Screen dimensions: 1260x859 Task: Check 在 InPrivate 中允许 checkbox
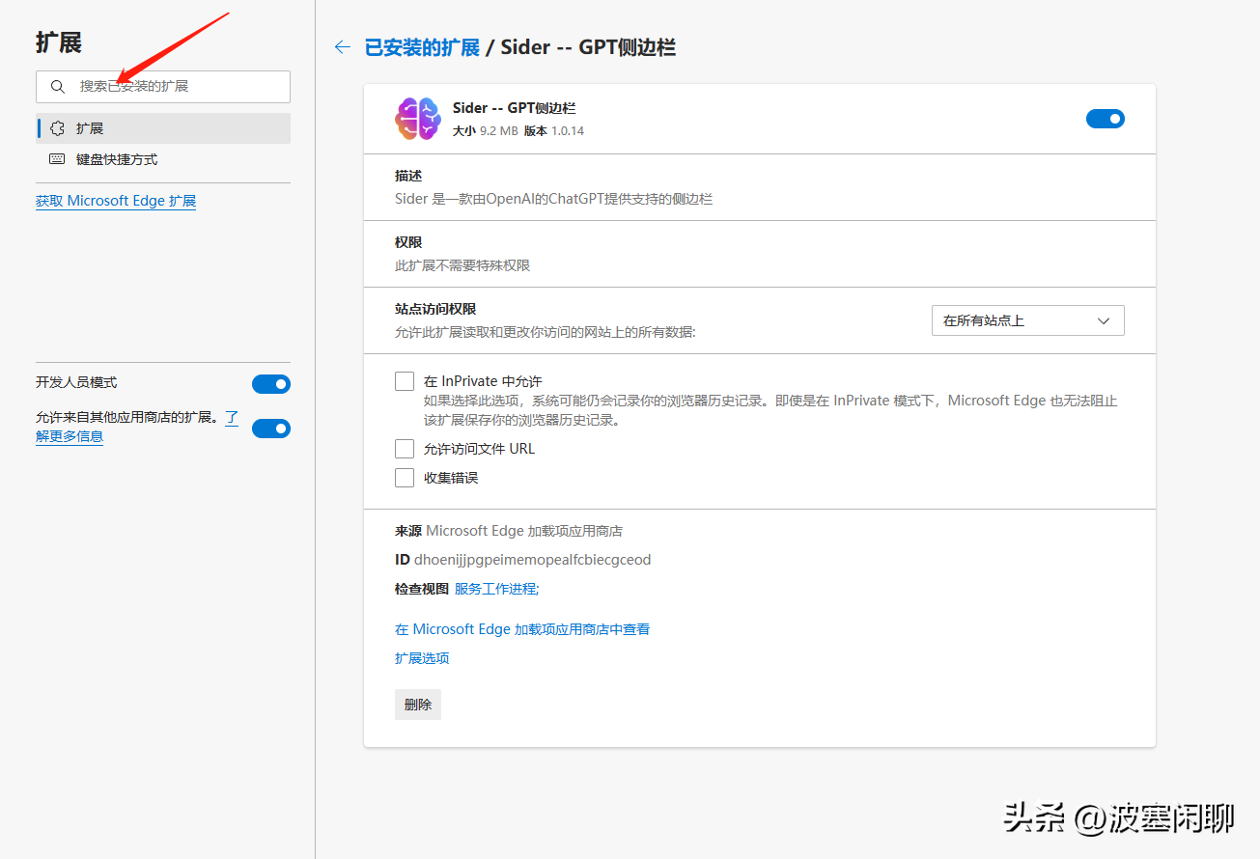coord(405,381)
